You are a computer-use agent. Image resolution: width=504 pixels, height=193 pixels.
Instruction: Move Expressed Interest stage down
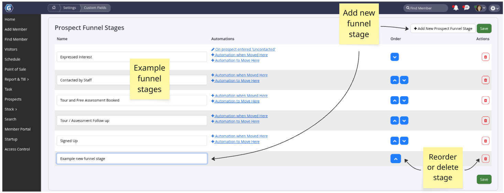[x=395, y=57]
